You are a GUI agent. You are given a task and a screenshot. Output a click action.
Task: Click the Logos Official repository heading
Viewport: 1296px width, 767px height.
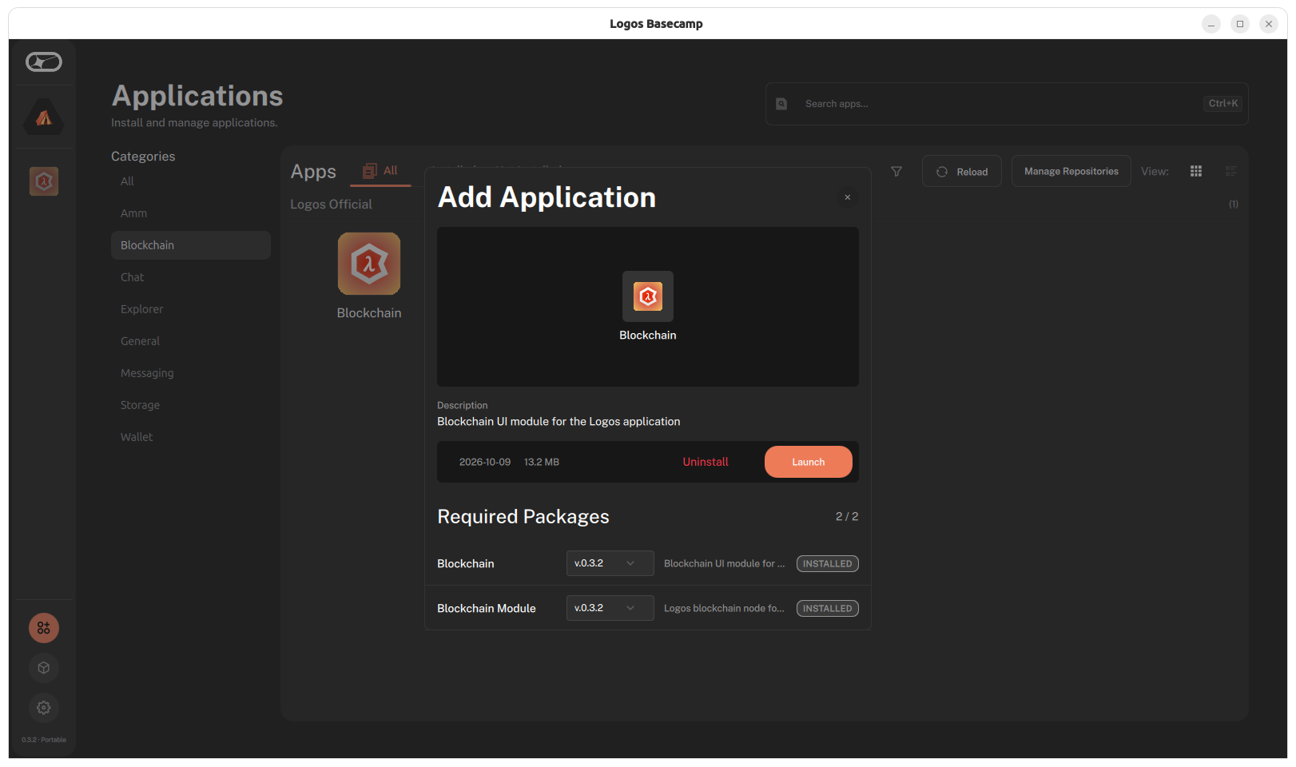[331, 205]
